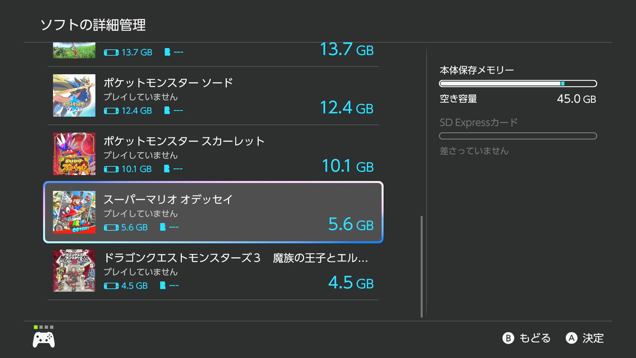
Task: Click the software list vertical scrollbar
Action: coord(422,265)
